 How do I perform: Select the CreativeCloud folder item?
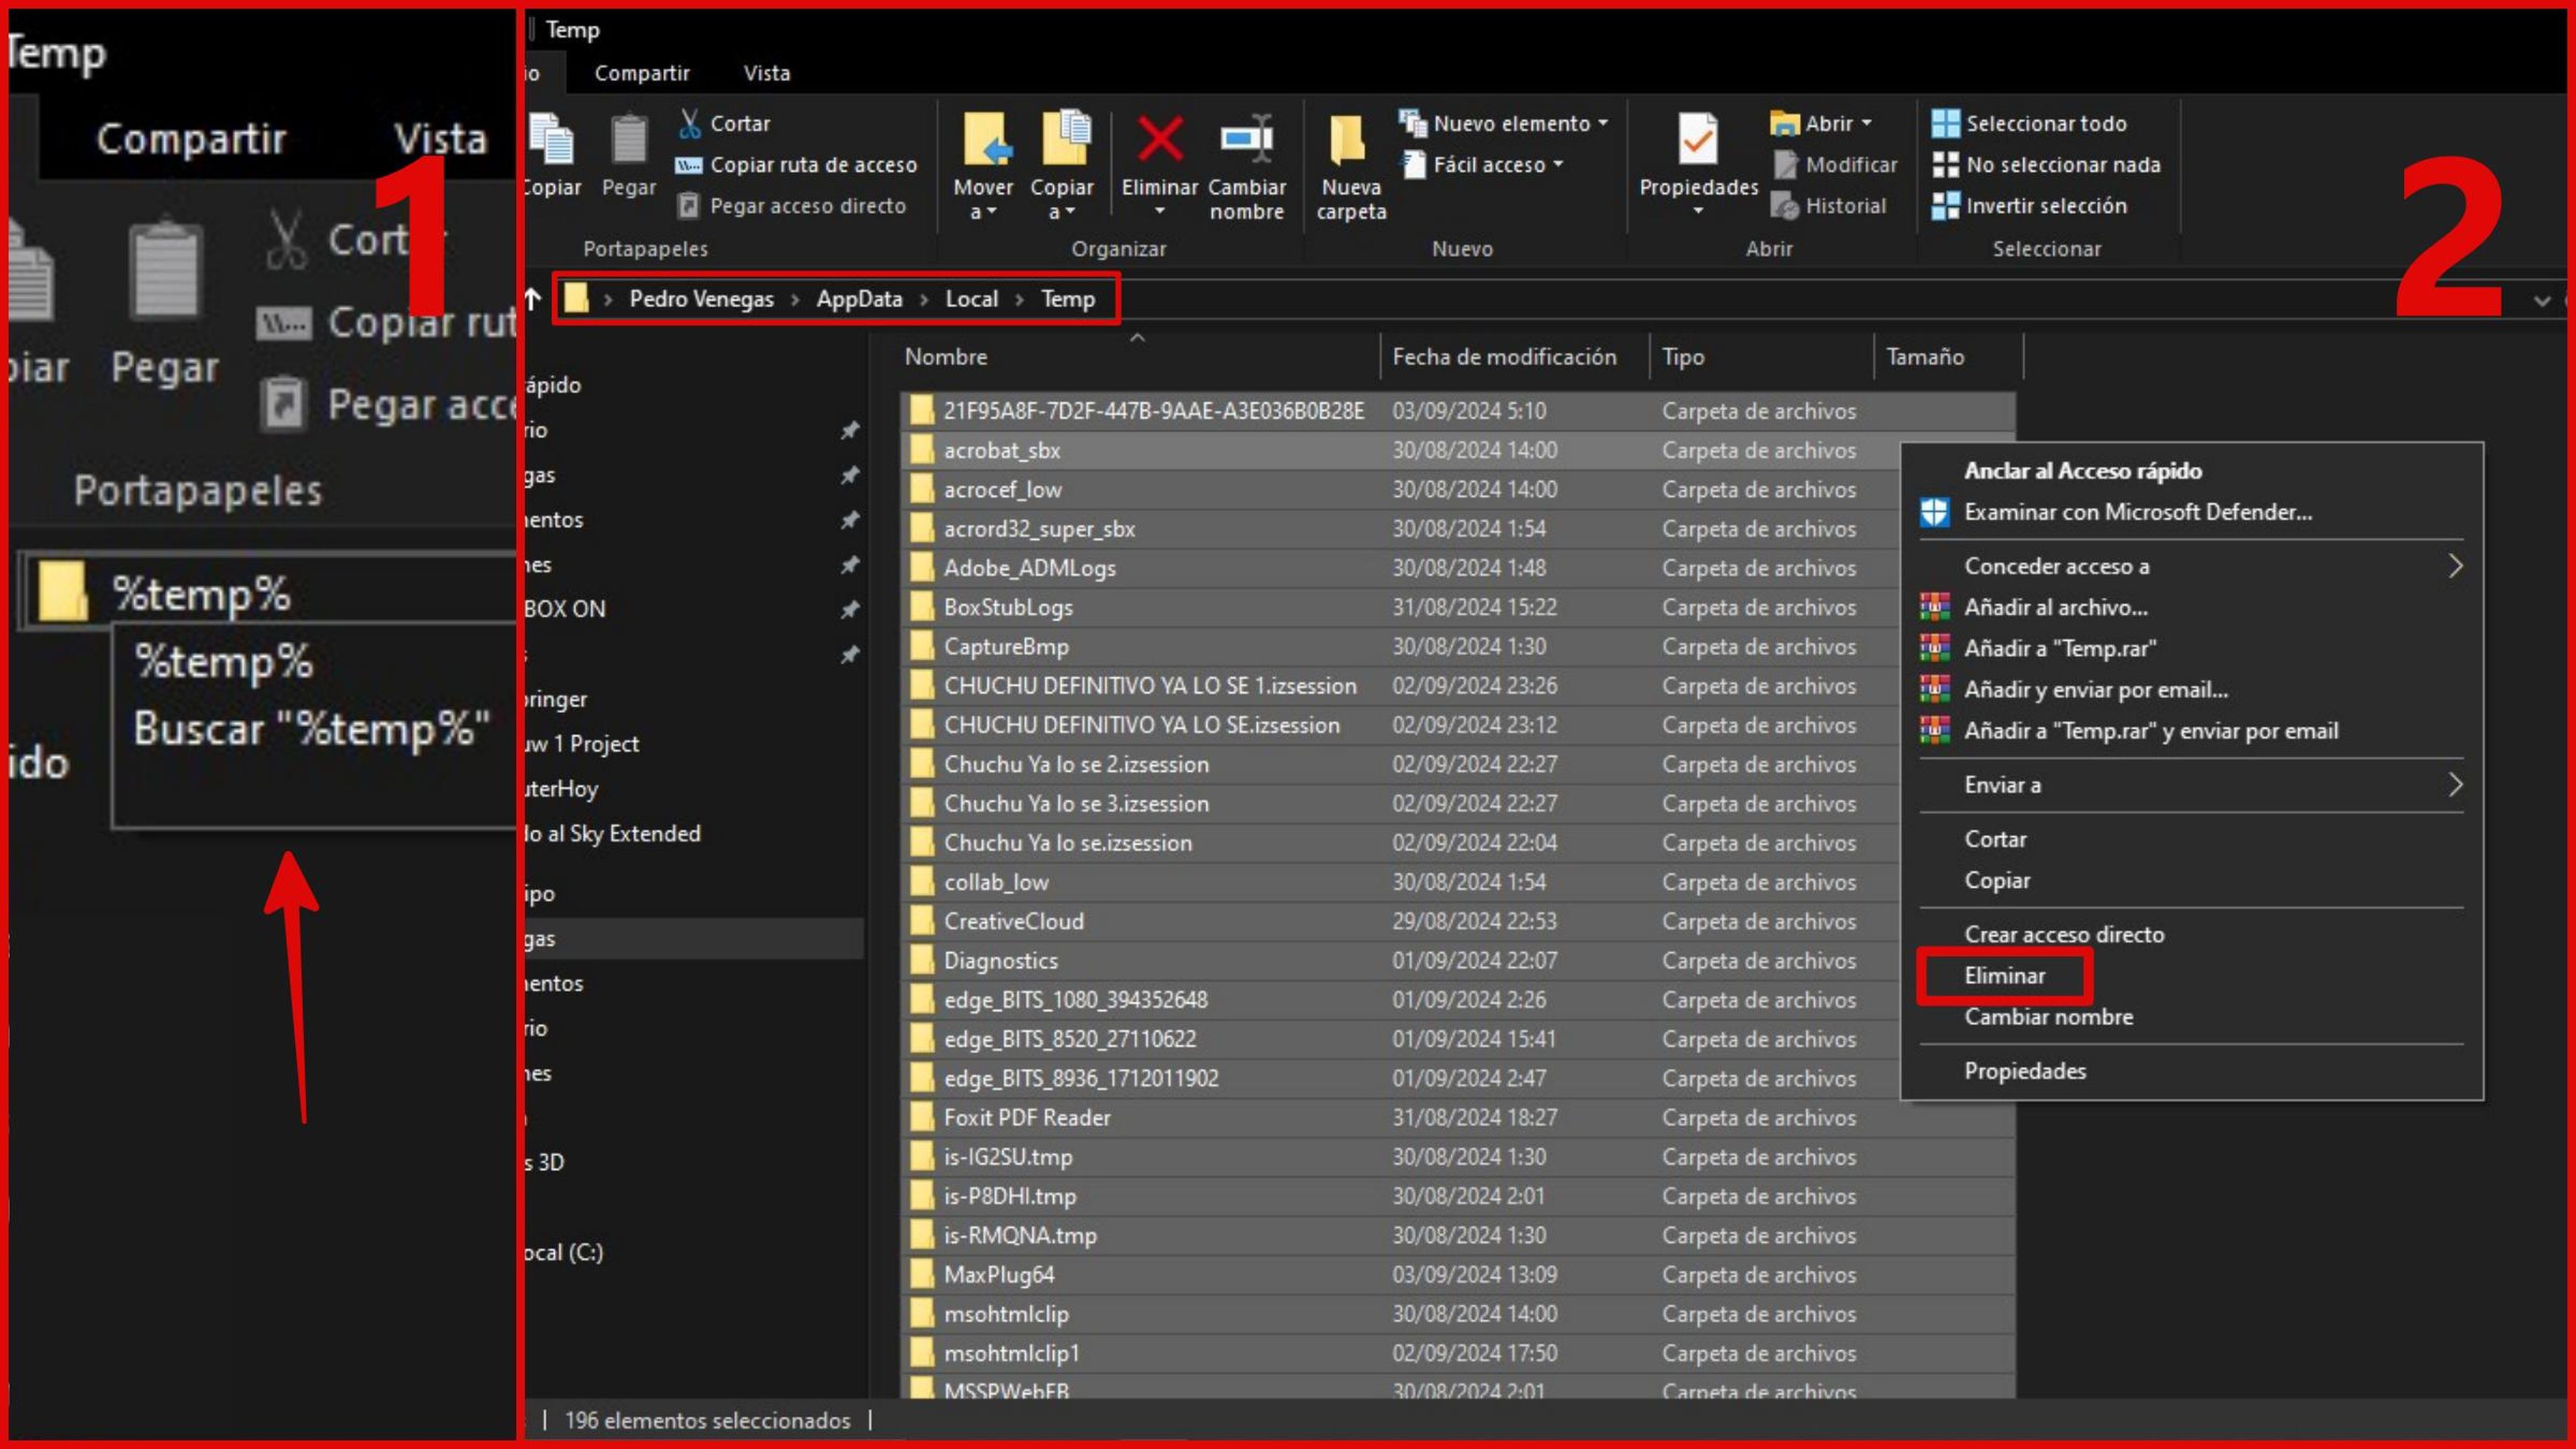pyautogui.click(x=1014, y=920)
